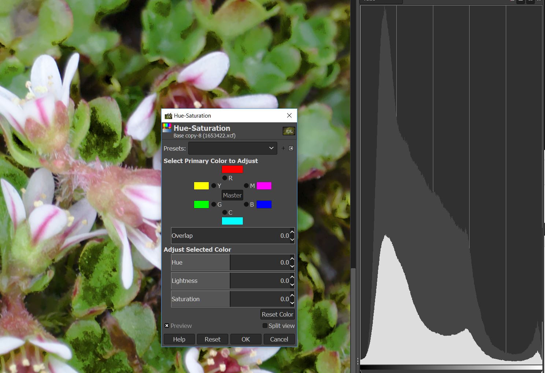Screen dimensions: 545x373
Task: Close the Hue-Saturation dialog with the X
Action: click(x=289, y=115)
